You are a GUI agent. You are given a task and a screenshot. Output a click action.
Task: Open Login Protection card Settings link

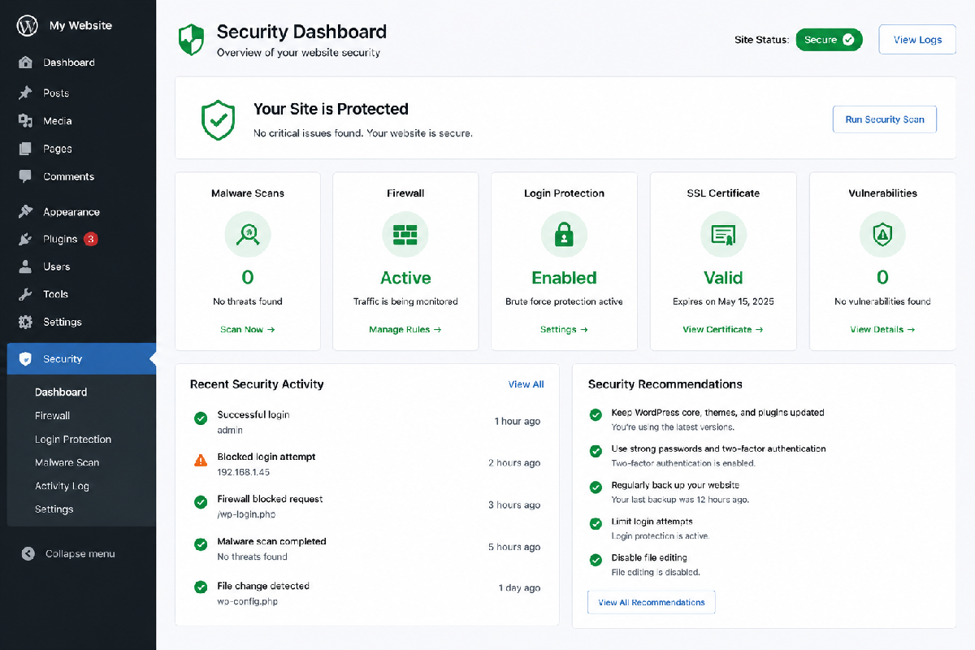[564, 330]
